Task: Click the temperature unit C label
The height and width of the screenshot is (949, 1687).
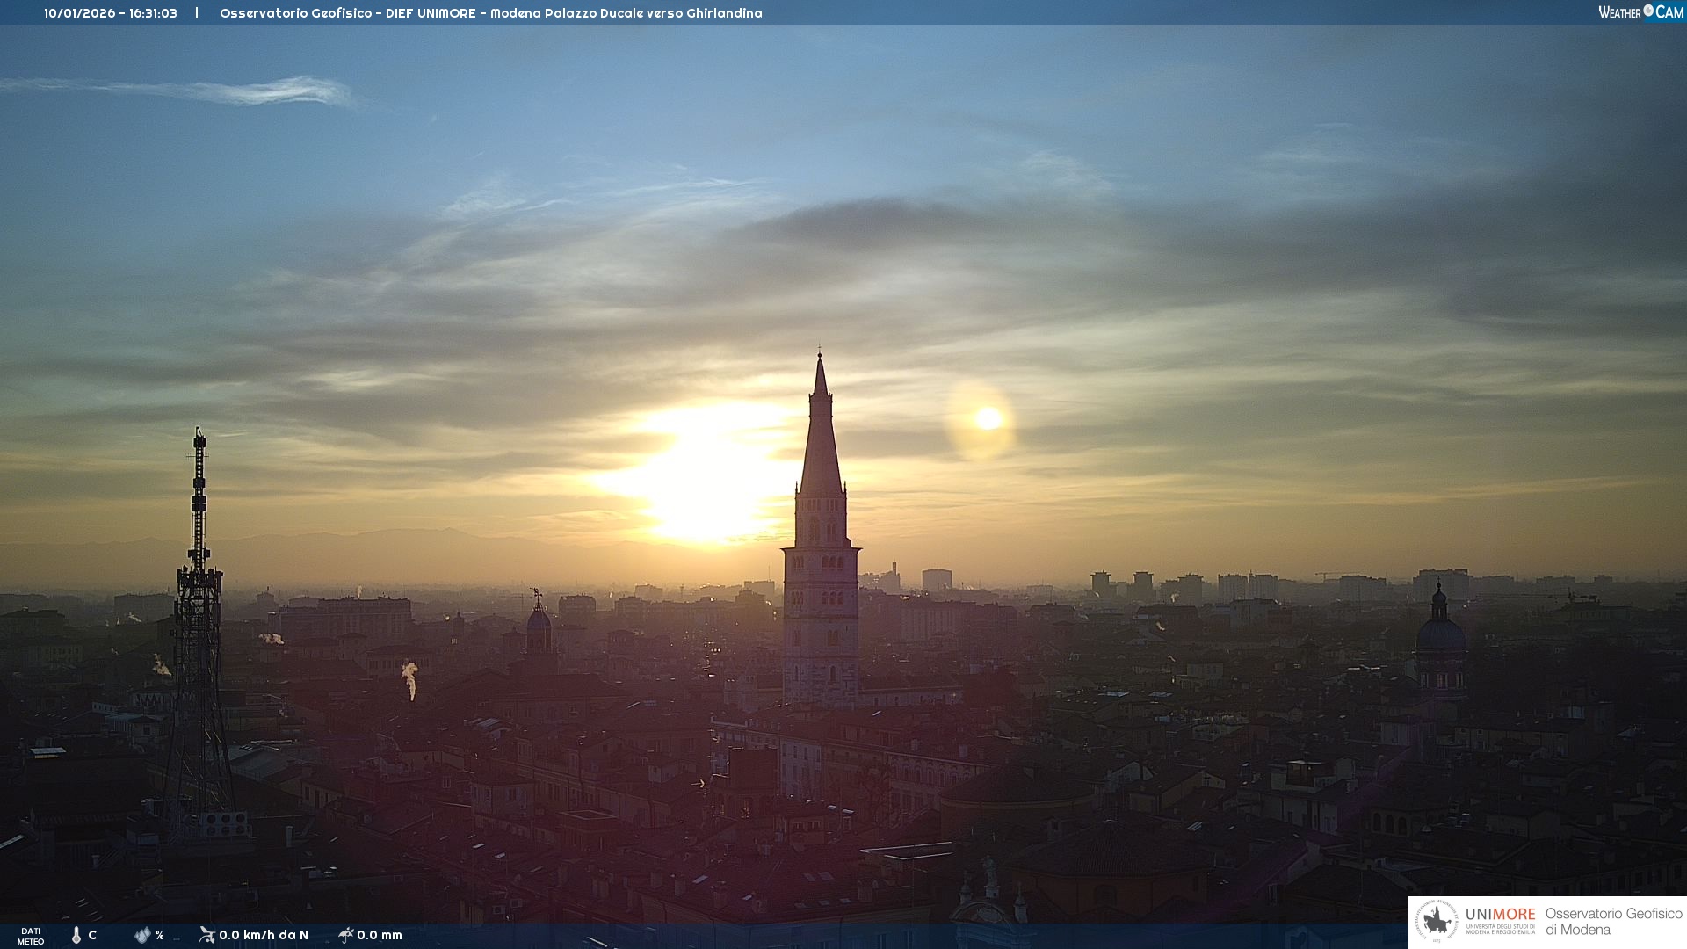Action: (92, 935)
